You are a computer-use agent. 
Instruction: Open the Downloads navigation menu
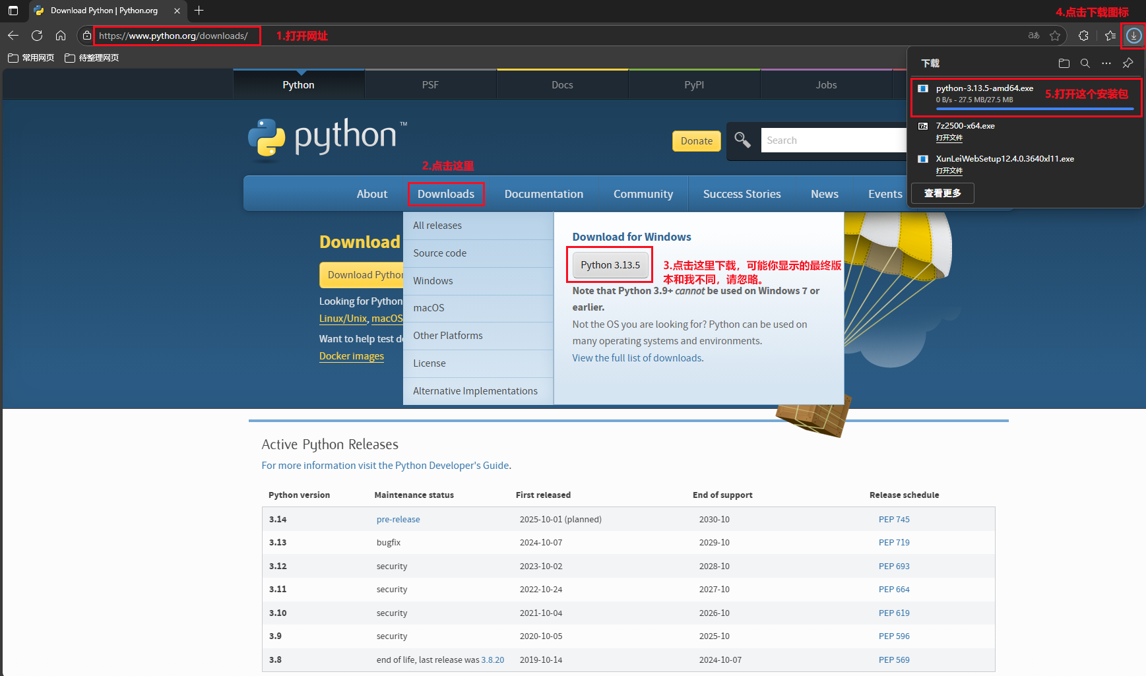click(445, 194)
